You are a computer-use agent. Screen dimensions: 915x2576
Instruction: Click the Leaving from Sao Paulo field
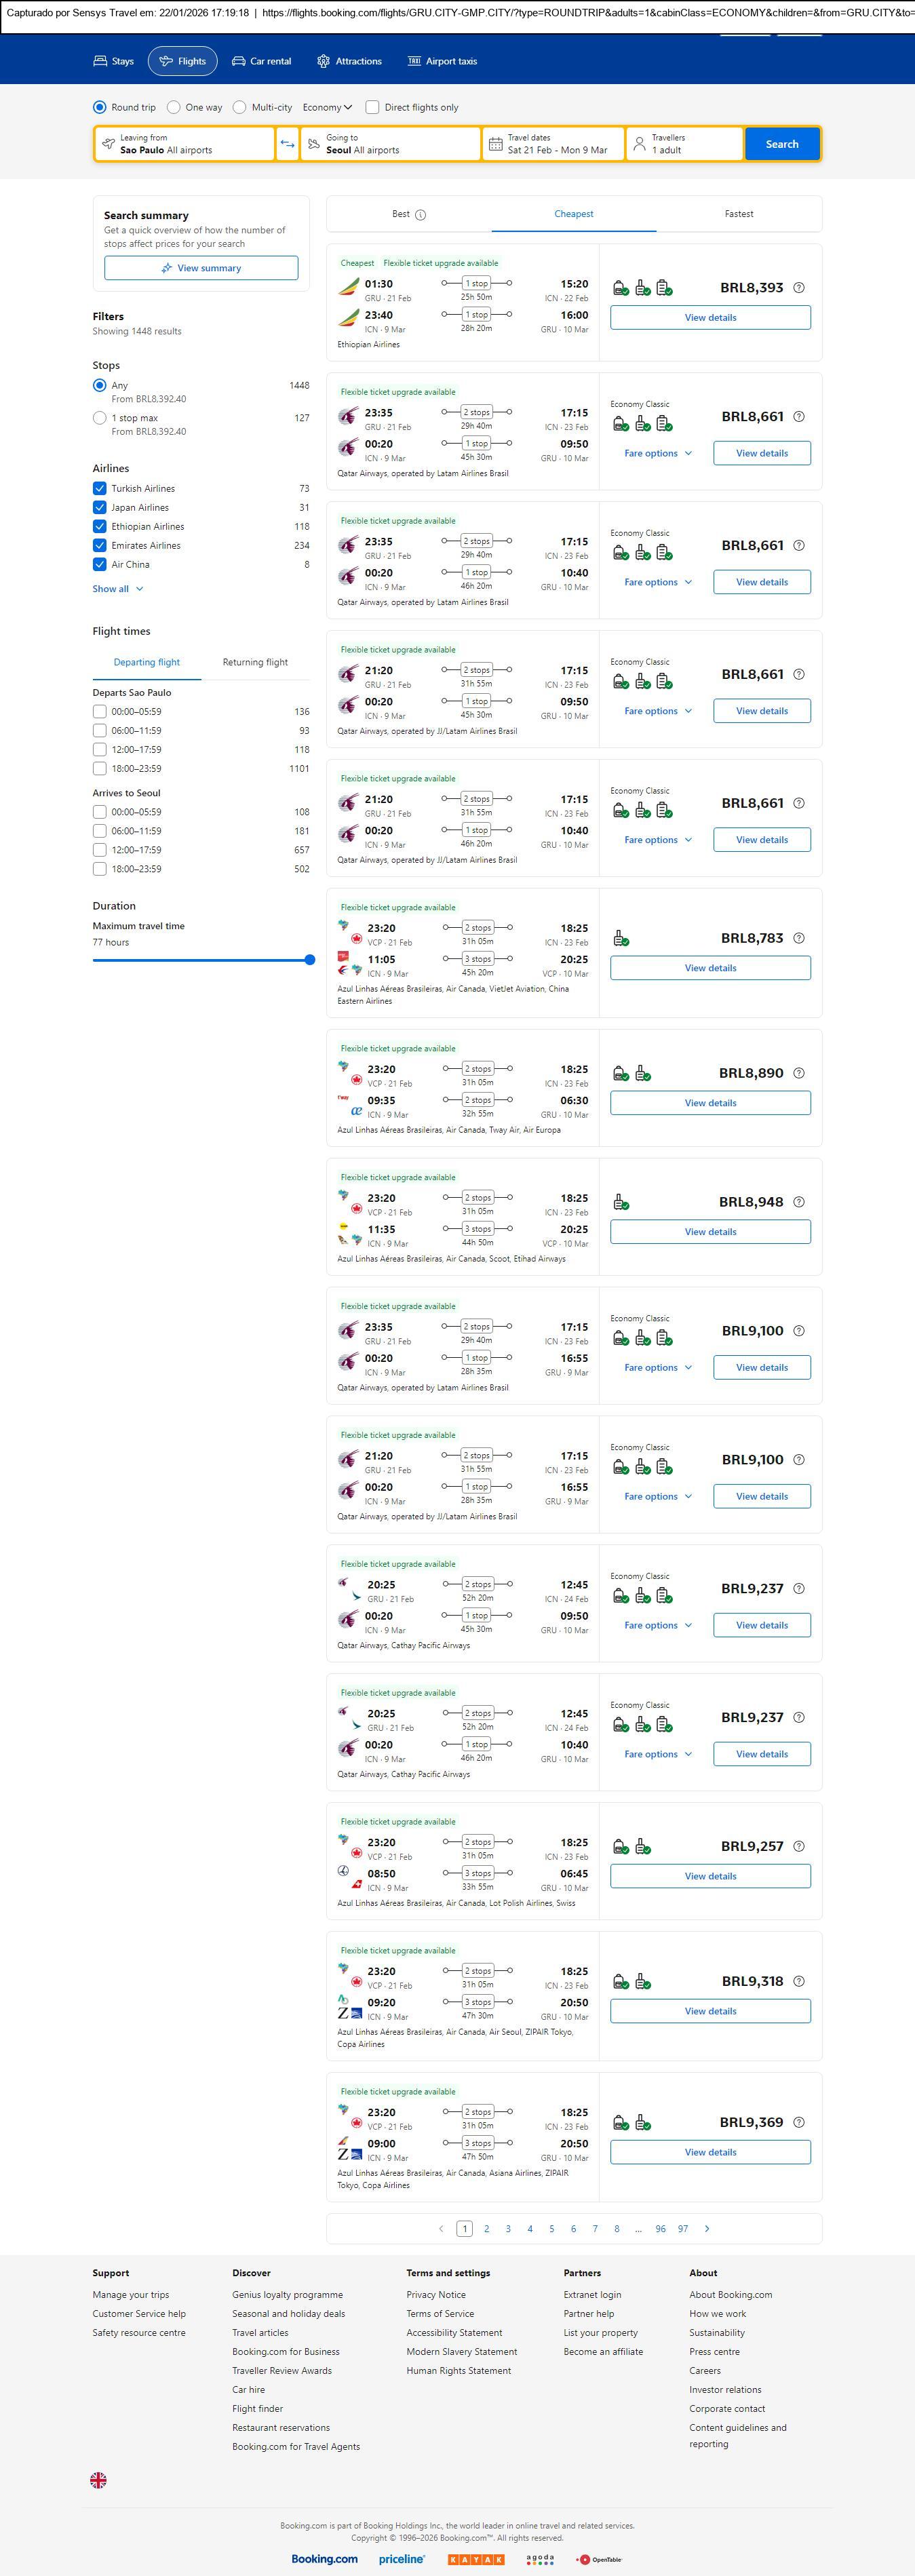185,144
